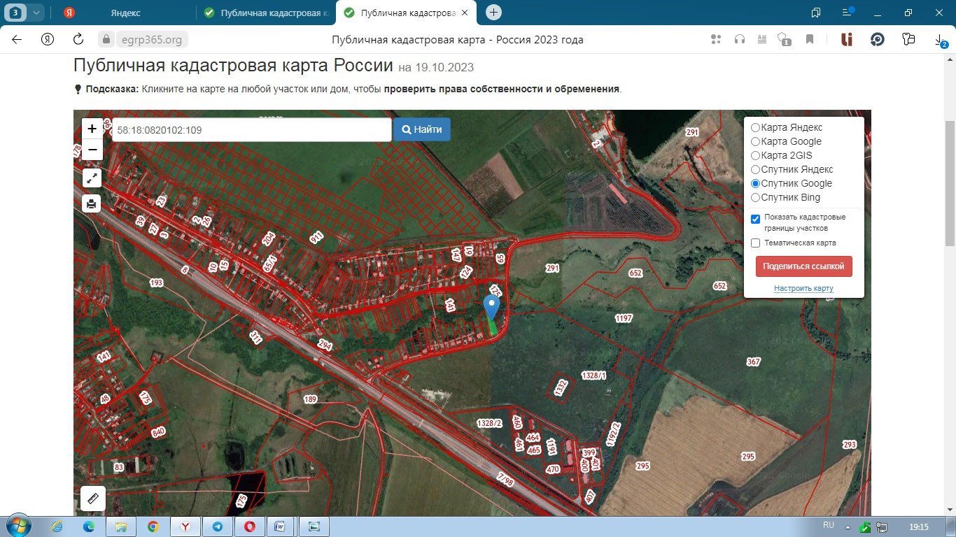Viewport: 956px width, 537px height.
Task: Open reader mode icon in address bar
Action: tap(762, 40)
